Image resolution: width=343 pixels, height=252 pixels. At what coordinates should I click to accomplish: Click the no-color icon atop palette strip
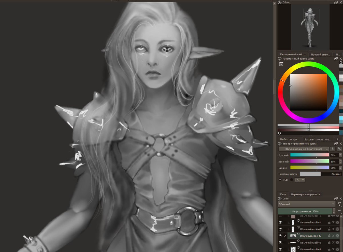tap(341, 62)
